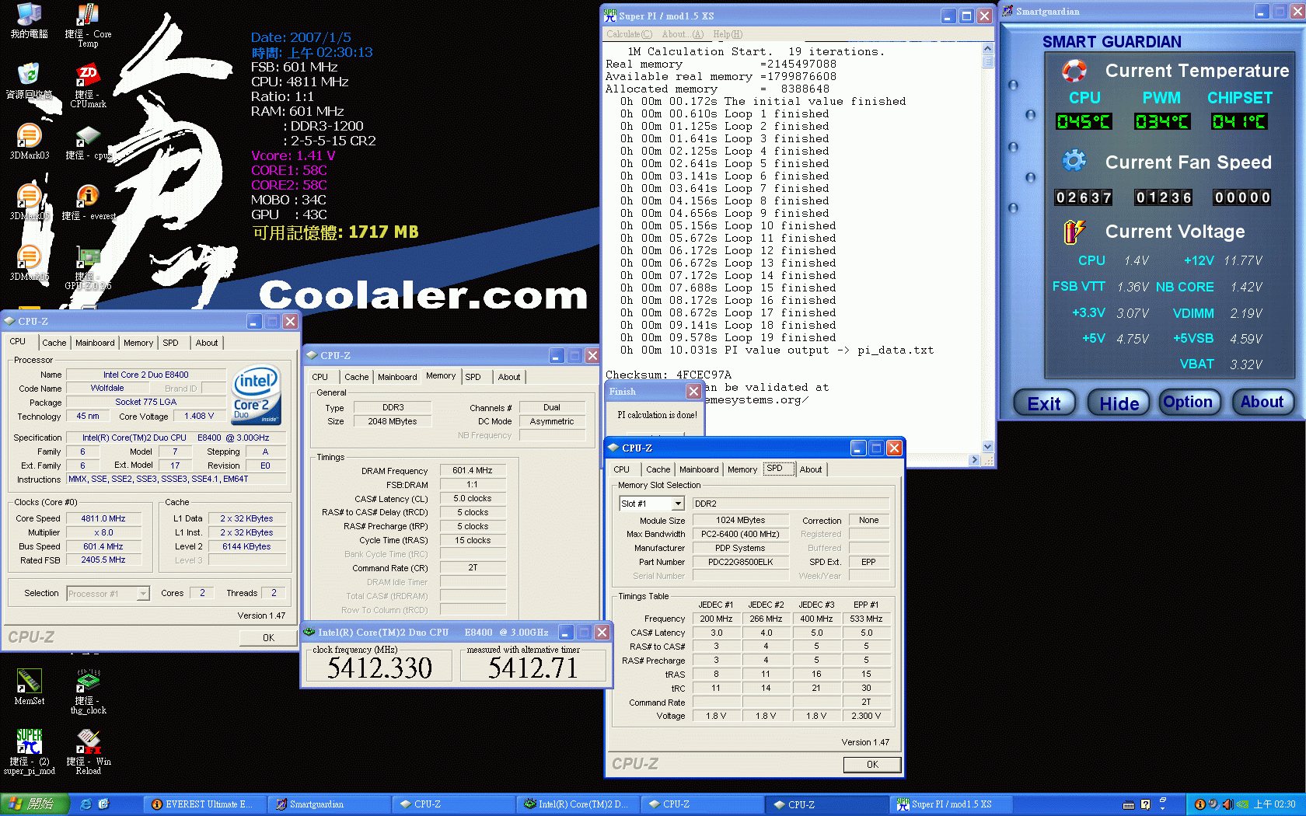Click the Module Size 1024 MBytes field
Image resolution: width=1306 pixels, height=816 pixels.
click(740, 520)
